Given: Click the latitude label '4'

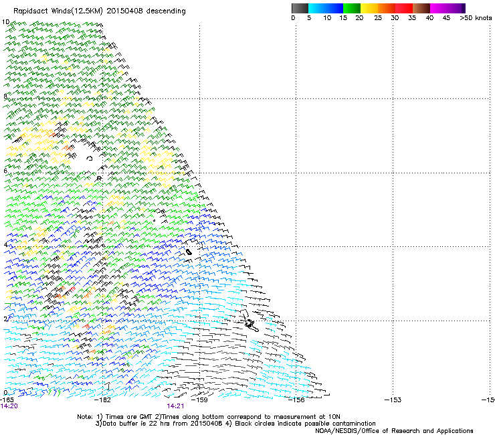Looking at the screenshot, I should pyautogui.click(x=5, y=244).
